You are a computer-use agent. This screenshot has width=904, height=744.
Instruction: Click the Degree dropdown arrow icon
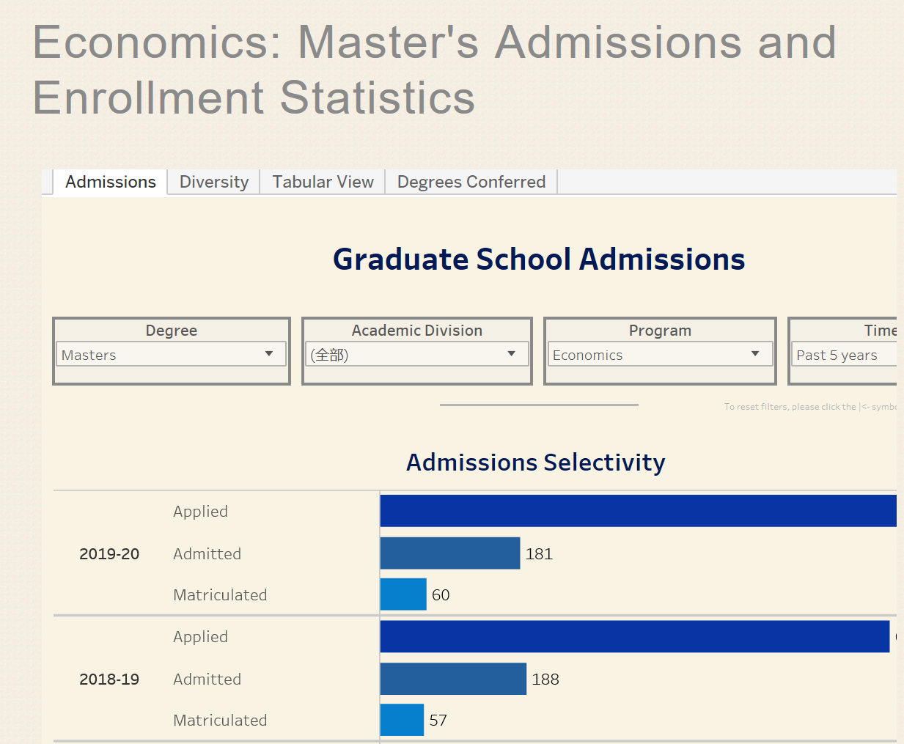pos(269,354)
